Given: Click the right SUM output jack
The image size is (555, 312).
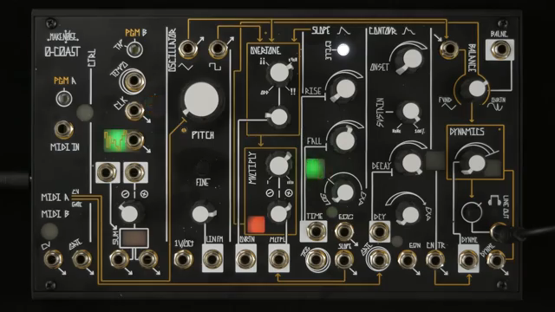Looking at the screenshot, I should point(148,259).
